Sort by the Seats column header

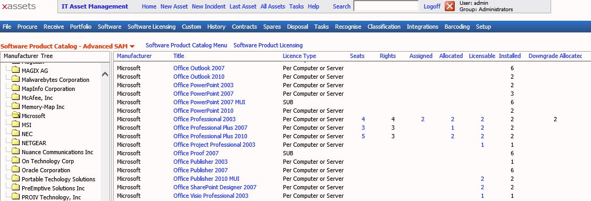coord(357,56)
